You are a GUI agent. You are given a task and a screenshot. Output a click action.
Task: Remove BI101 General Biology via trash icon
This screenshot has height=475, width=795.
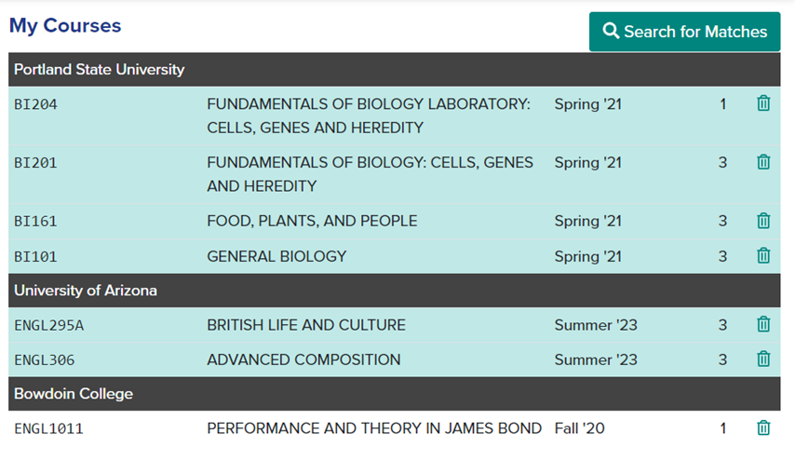763,255
